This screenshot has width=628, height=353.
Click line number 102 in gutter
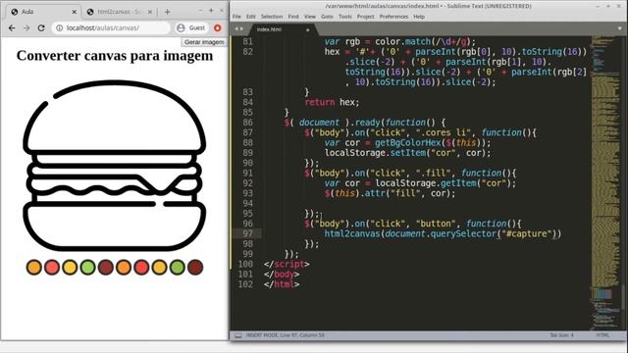(245, 284)
